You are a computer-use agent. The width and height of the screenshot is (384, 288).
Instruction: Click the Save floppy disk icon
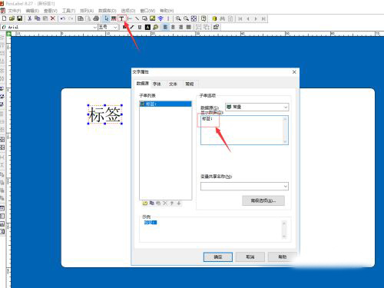click(19, 18)
